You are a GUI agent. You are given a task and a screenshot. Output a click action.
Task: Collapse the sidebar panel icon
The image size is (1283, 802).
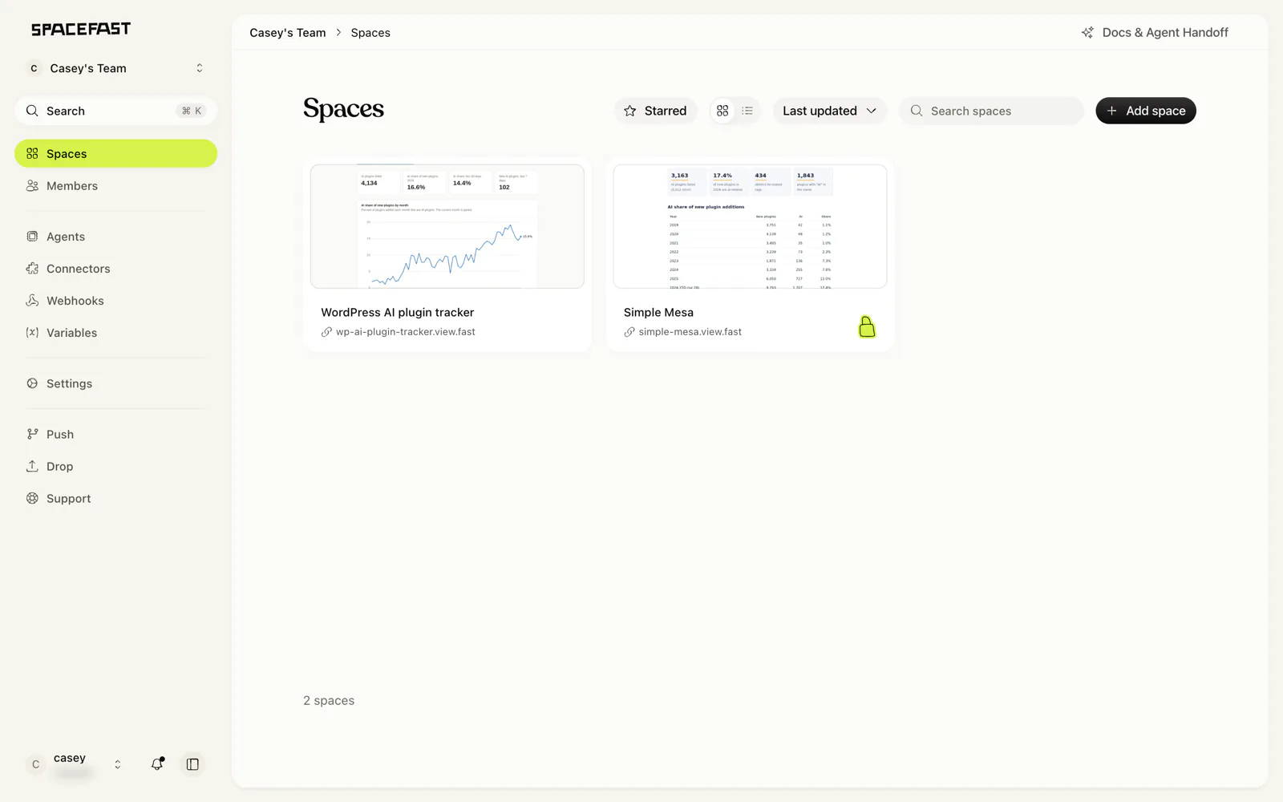click(192, 764)
